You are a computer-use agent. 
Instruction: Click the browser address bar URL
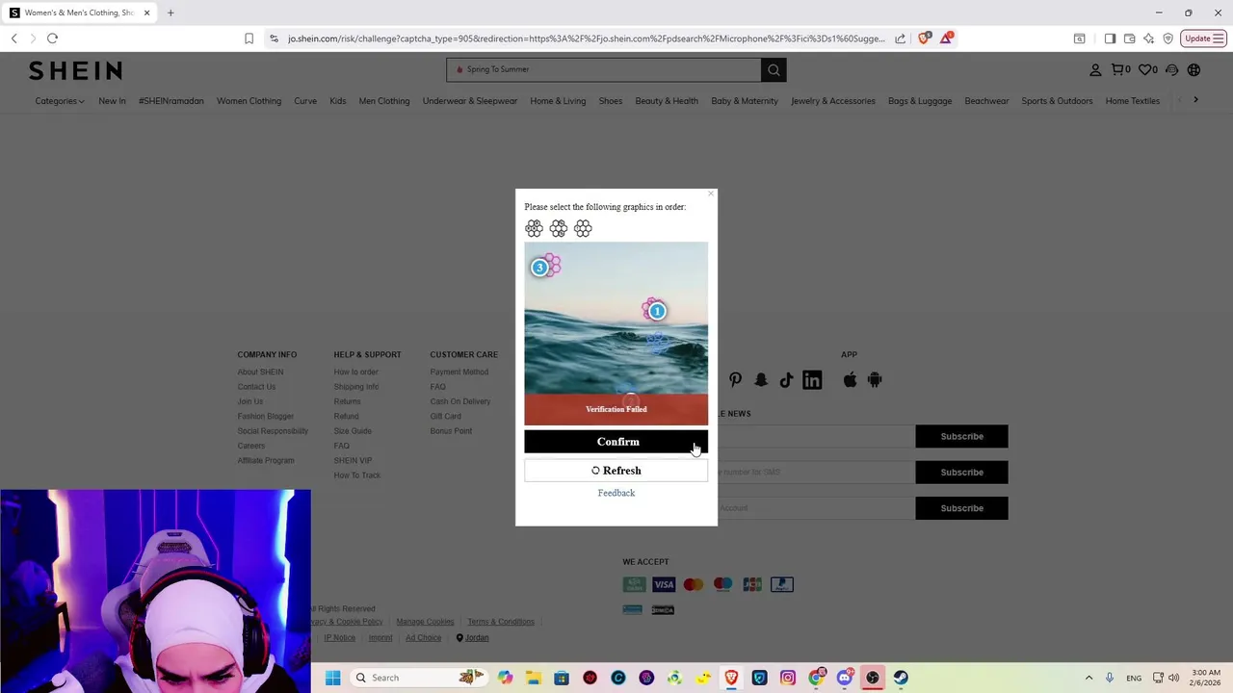(x=586, y=38)
